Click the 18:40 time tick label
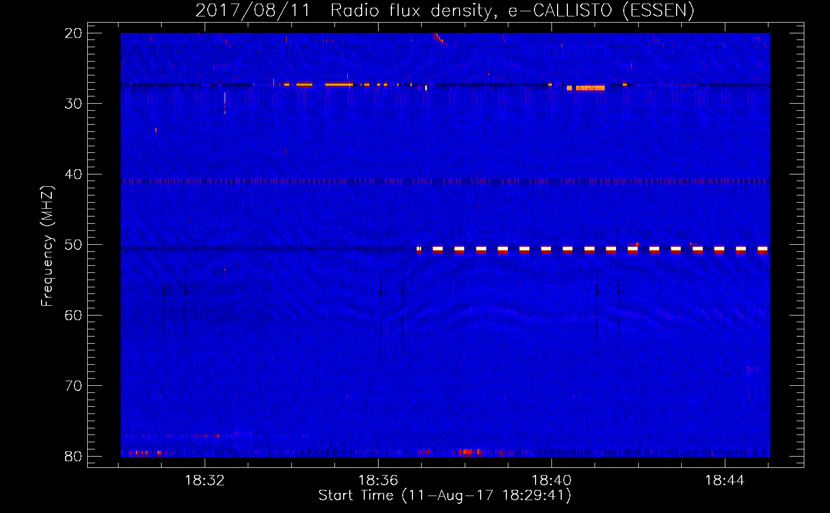 pos(551,481)
